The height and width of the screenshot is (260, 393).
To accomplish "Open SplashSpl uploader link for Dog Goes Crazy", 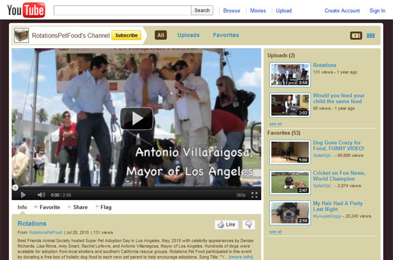I will pos(323,156).
